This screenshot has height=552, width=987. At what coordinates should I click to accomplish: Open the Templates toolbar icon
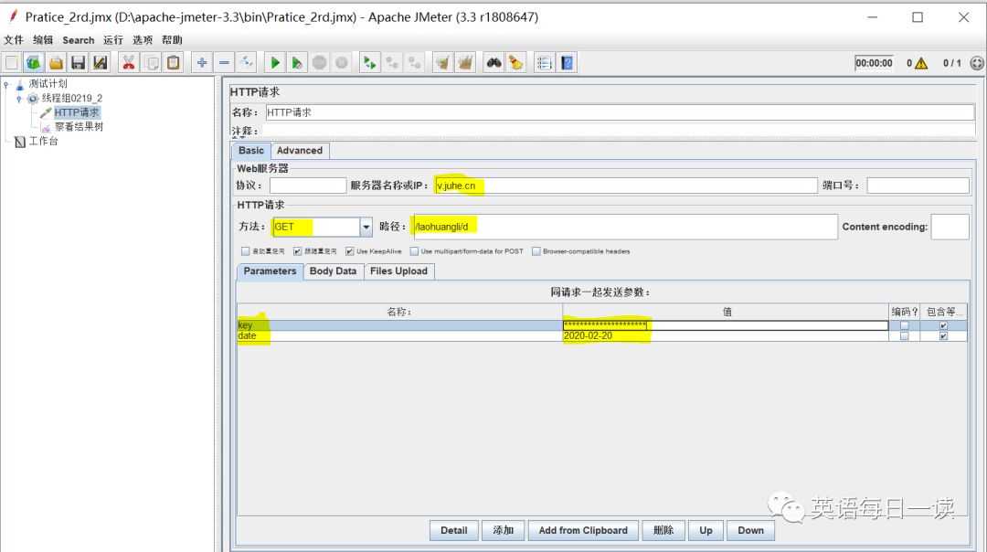(x=34, y=62)
